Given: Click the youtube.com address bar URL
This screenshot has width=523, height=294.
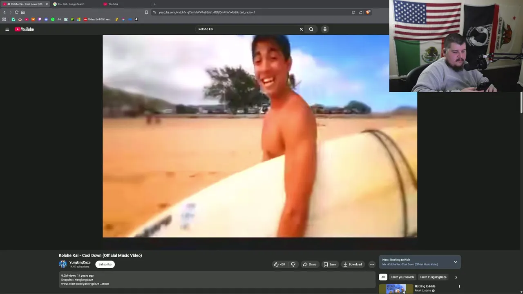Looking at the screenshot, I should pyautogui.click(x=207, y=12).
